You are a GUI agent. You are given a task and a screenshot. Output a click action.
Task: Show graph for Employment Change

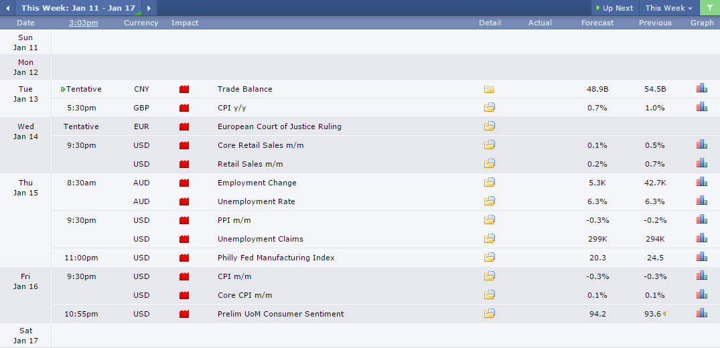(701, 182)
